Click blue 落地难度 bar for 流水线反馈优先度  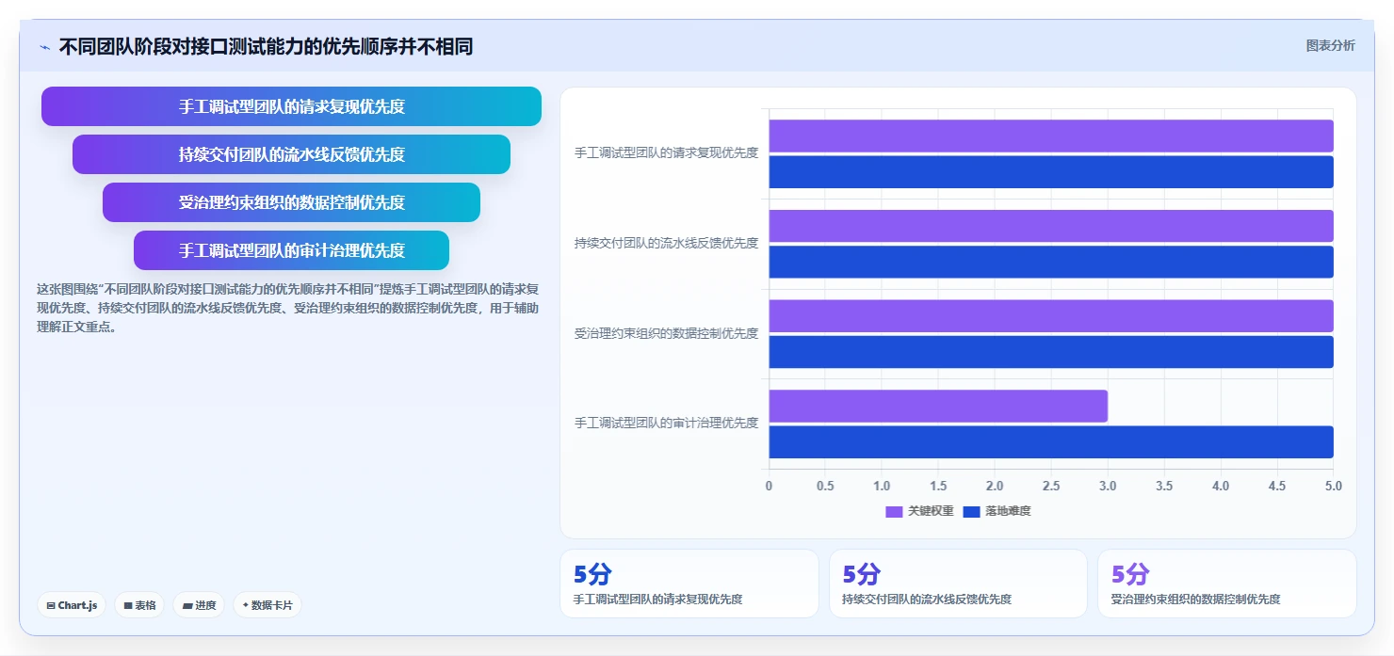point(1051,262)
